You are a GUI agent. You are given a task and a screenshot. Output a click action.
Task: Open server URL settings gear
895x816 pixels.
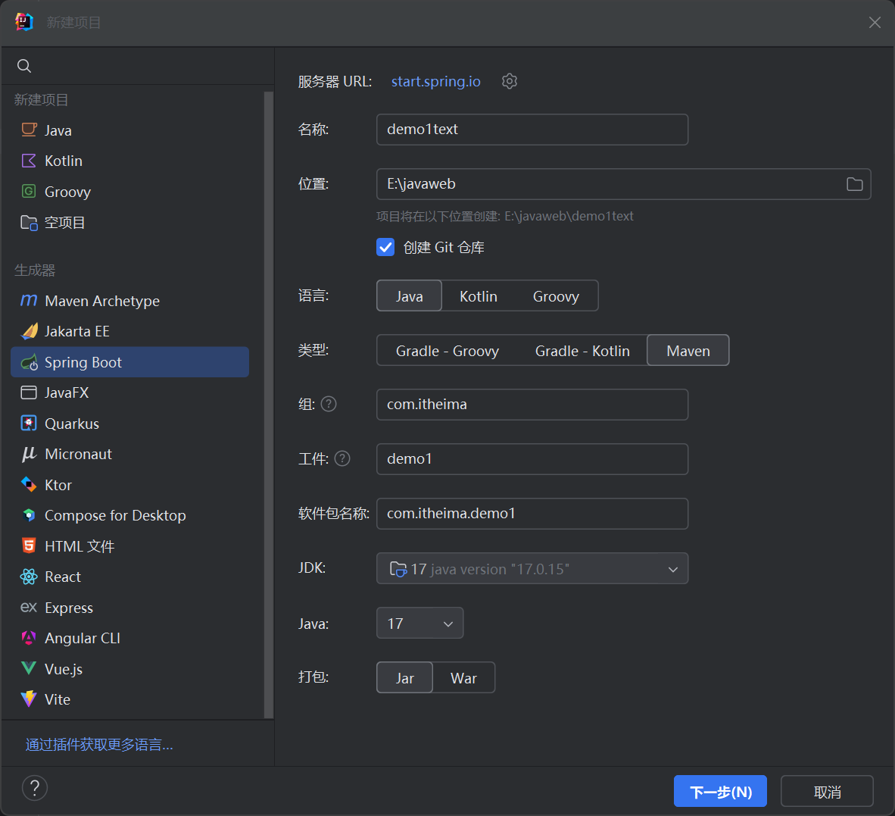point(509,81)
